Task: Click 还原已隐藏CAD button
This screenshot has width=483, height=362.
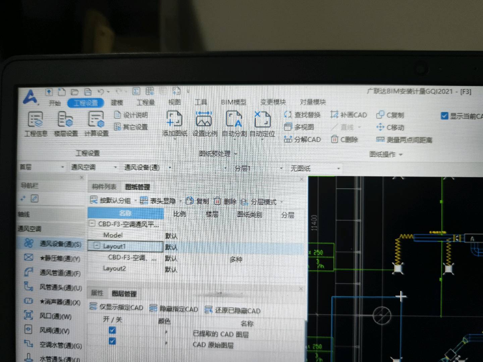Action: [232, 310]
